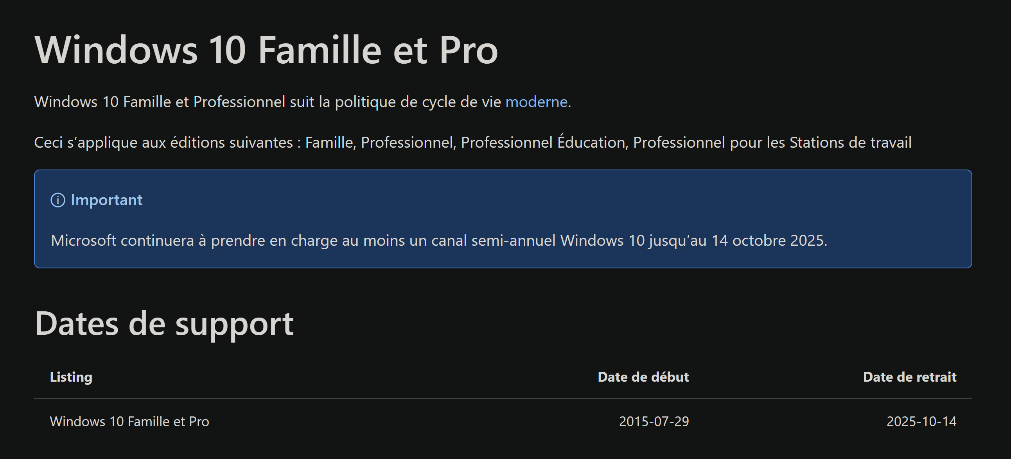Click the start date 2015-07-29 cell
This screenshot has height=459, width=1011.
pyautogui.click(x=654, y=421)
